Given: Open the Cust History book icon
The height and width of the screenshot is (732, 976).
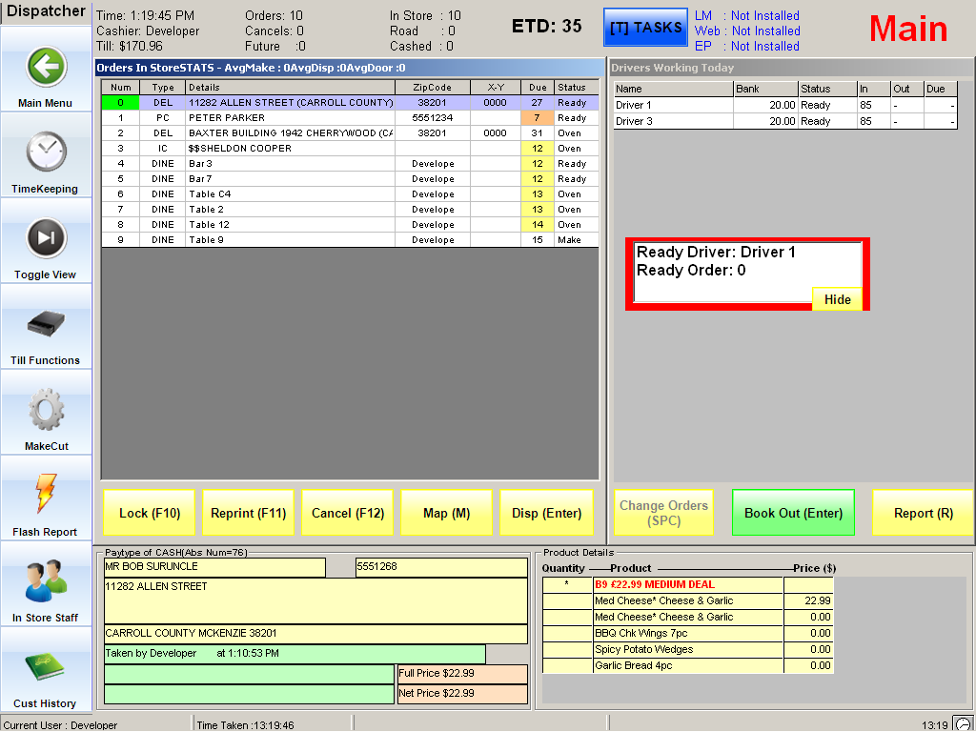Looking at the screenshot, I should point(46,666).
